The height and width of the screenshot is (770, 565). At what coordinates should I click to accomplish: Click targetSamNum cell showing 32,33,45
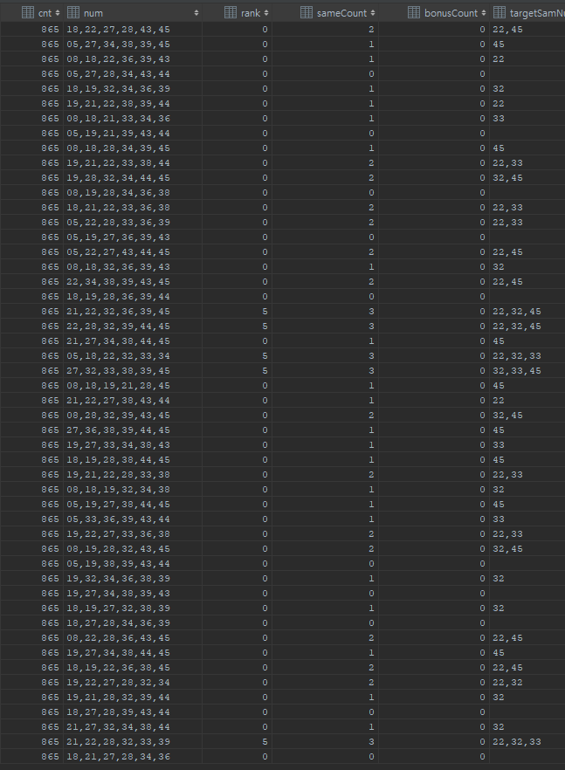527,371
